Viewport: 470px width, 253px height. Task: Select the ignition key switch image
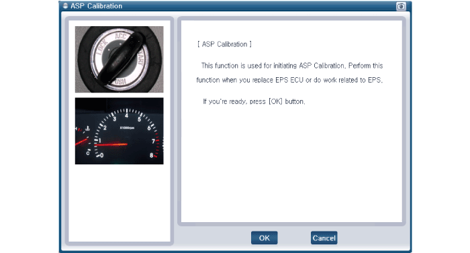point(120,59)
